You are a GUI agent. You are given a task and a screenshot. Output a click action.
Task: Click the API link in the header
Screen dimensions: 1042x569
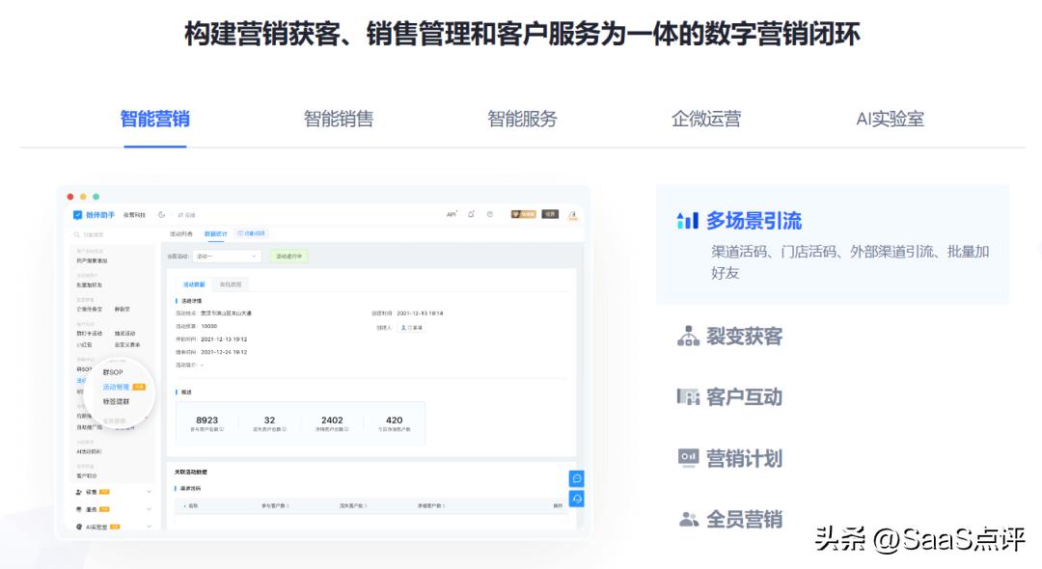tap(452, 214)
